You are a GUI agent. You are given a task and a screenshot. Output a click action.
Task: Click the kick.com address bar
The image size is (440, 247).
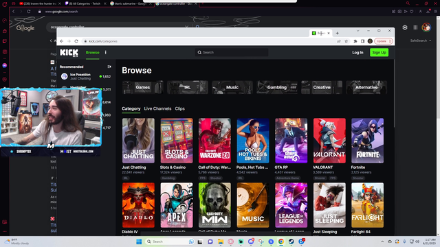click(x=208, y=41)
